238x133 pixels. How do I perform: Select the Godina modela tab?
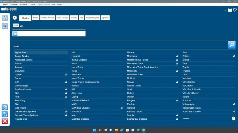(48, 17)
